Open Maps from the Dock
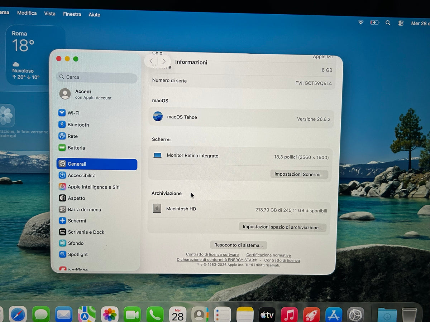This screenshot has height=322, width=430. (x=87, y=314)
